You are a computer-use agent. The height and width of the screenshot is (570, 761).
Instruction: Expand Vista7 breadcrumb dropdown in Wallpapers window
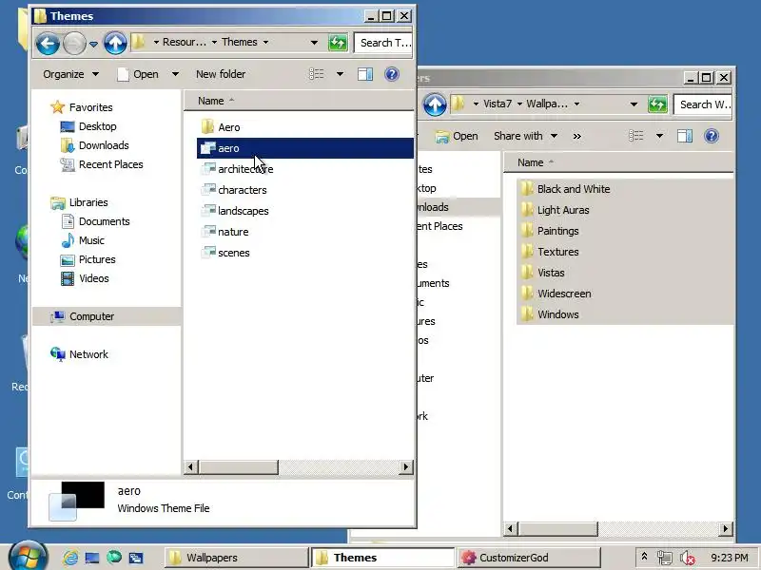(519, 104)
